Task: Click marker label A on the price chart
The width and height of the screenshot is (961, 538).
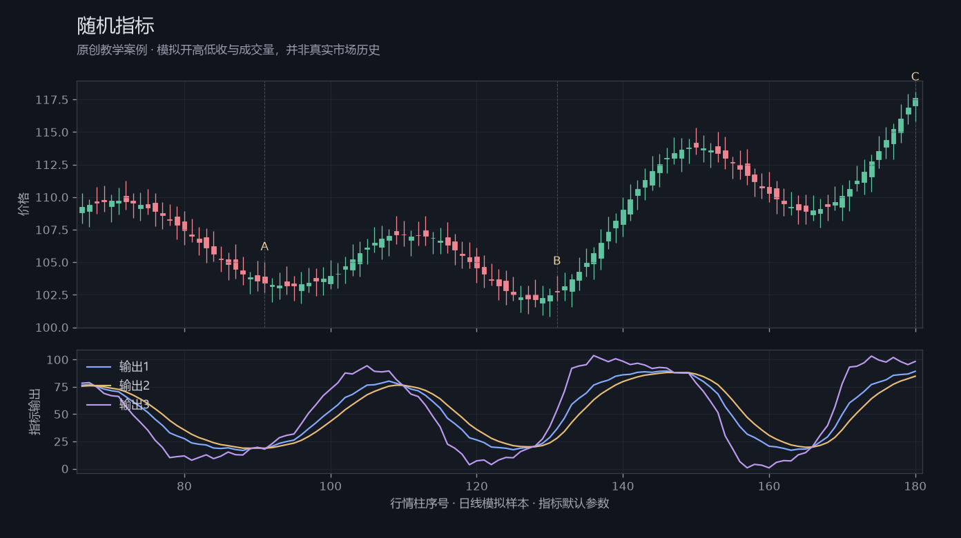Action: coord(264,247)
